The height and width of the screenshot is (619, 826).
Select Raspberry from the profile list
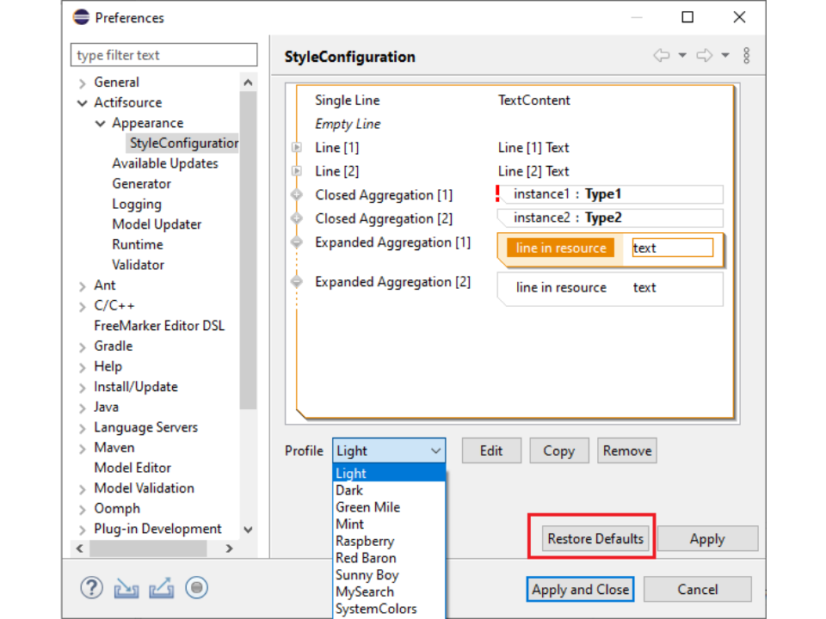[365, 541]
